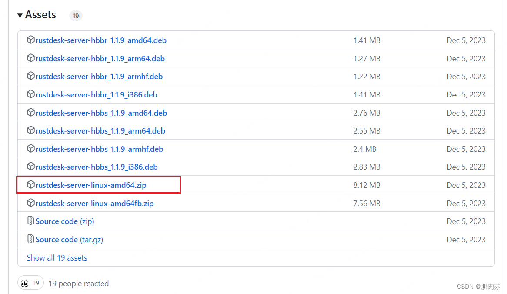
Task: Click date Dec 5, 2023 on Source code (zip) row
Action: pyautogui.click(x=466, y=221)
